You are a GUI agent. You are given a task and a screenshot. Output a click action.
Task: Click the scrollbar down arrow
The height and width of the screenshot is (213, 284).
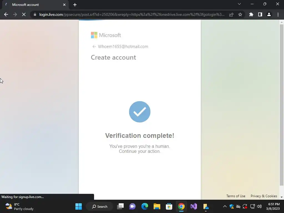(x=281, y=197)
